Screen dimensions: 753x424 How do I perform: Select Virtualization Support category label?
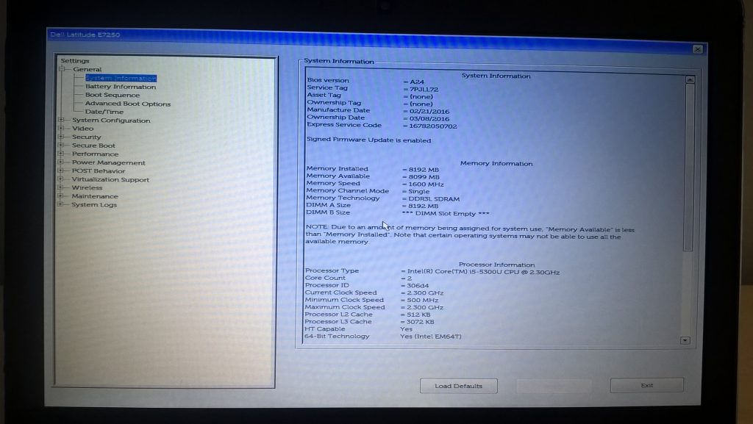coord(110,179)
